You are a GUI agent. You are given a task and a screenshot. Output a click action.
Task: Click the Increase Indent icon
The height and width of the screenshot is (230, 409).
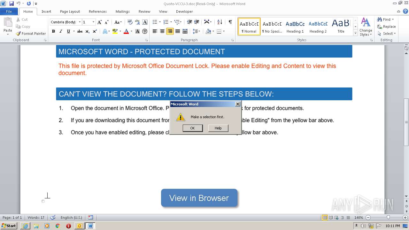pos(197,22)
